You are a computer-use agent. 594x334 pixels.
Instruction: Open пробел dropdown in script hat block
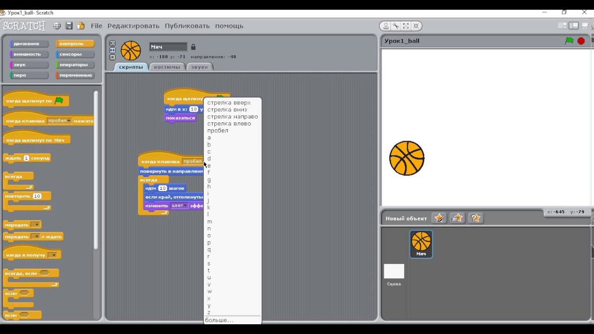coord(192,161)
